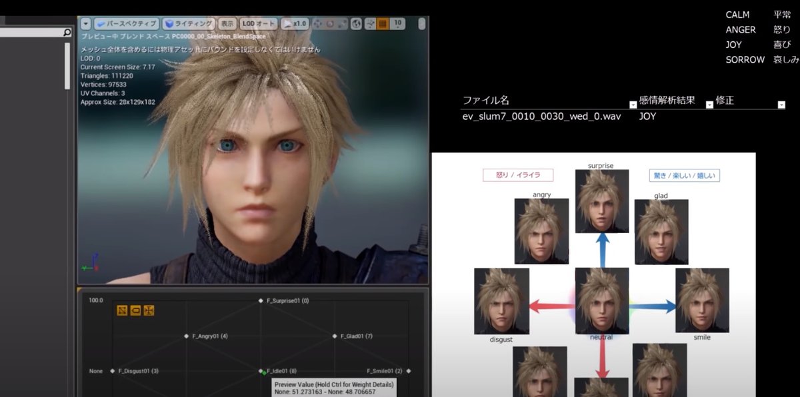Open the 表示 show menu
The image size is (800, 397).
(x=228, y=23)
